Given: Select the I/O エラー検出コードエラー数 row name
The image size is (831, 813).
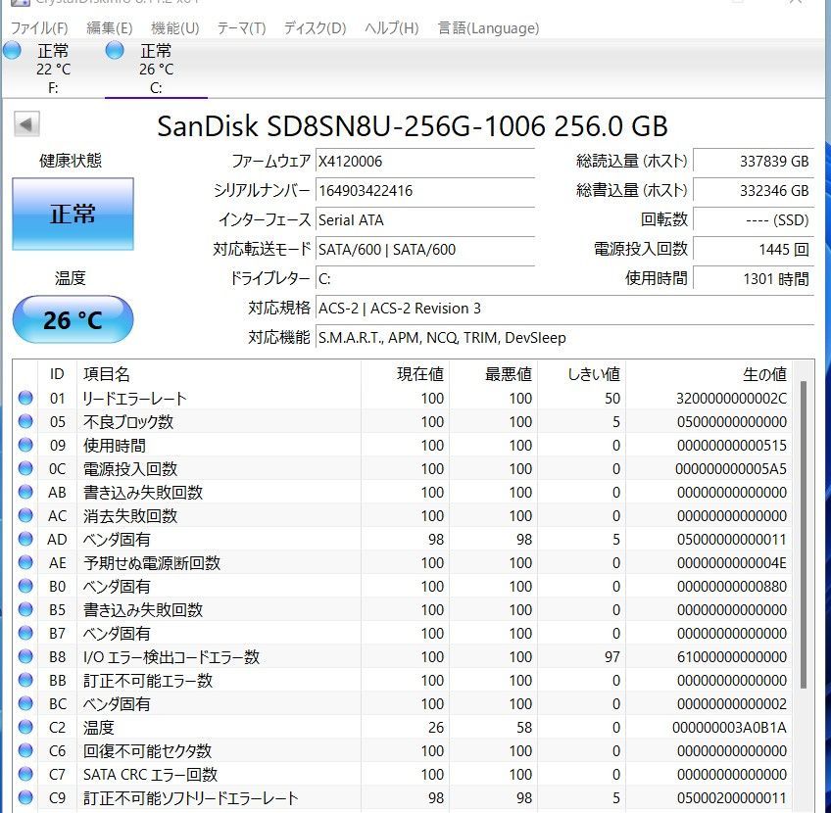Looking at the screenshot, I should [171, 656].
